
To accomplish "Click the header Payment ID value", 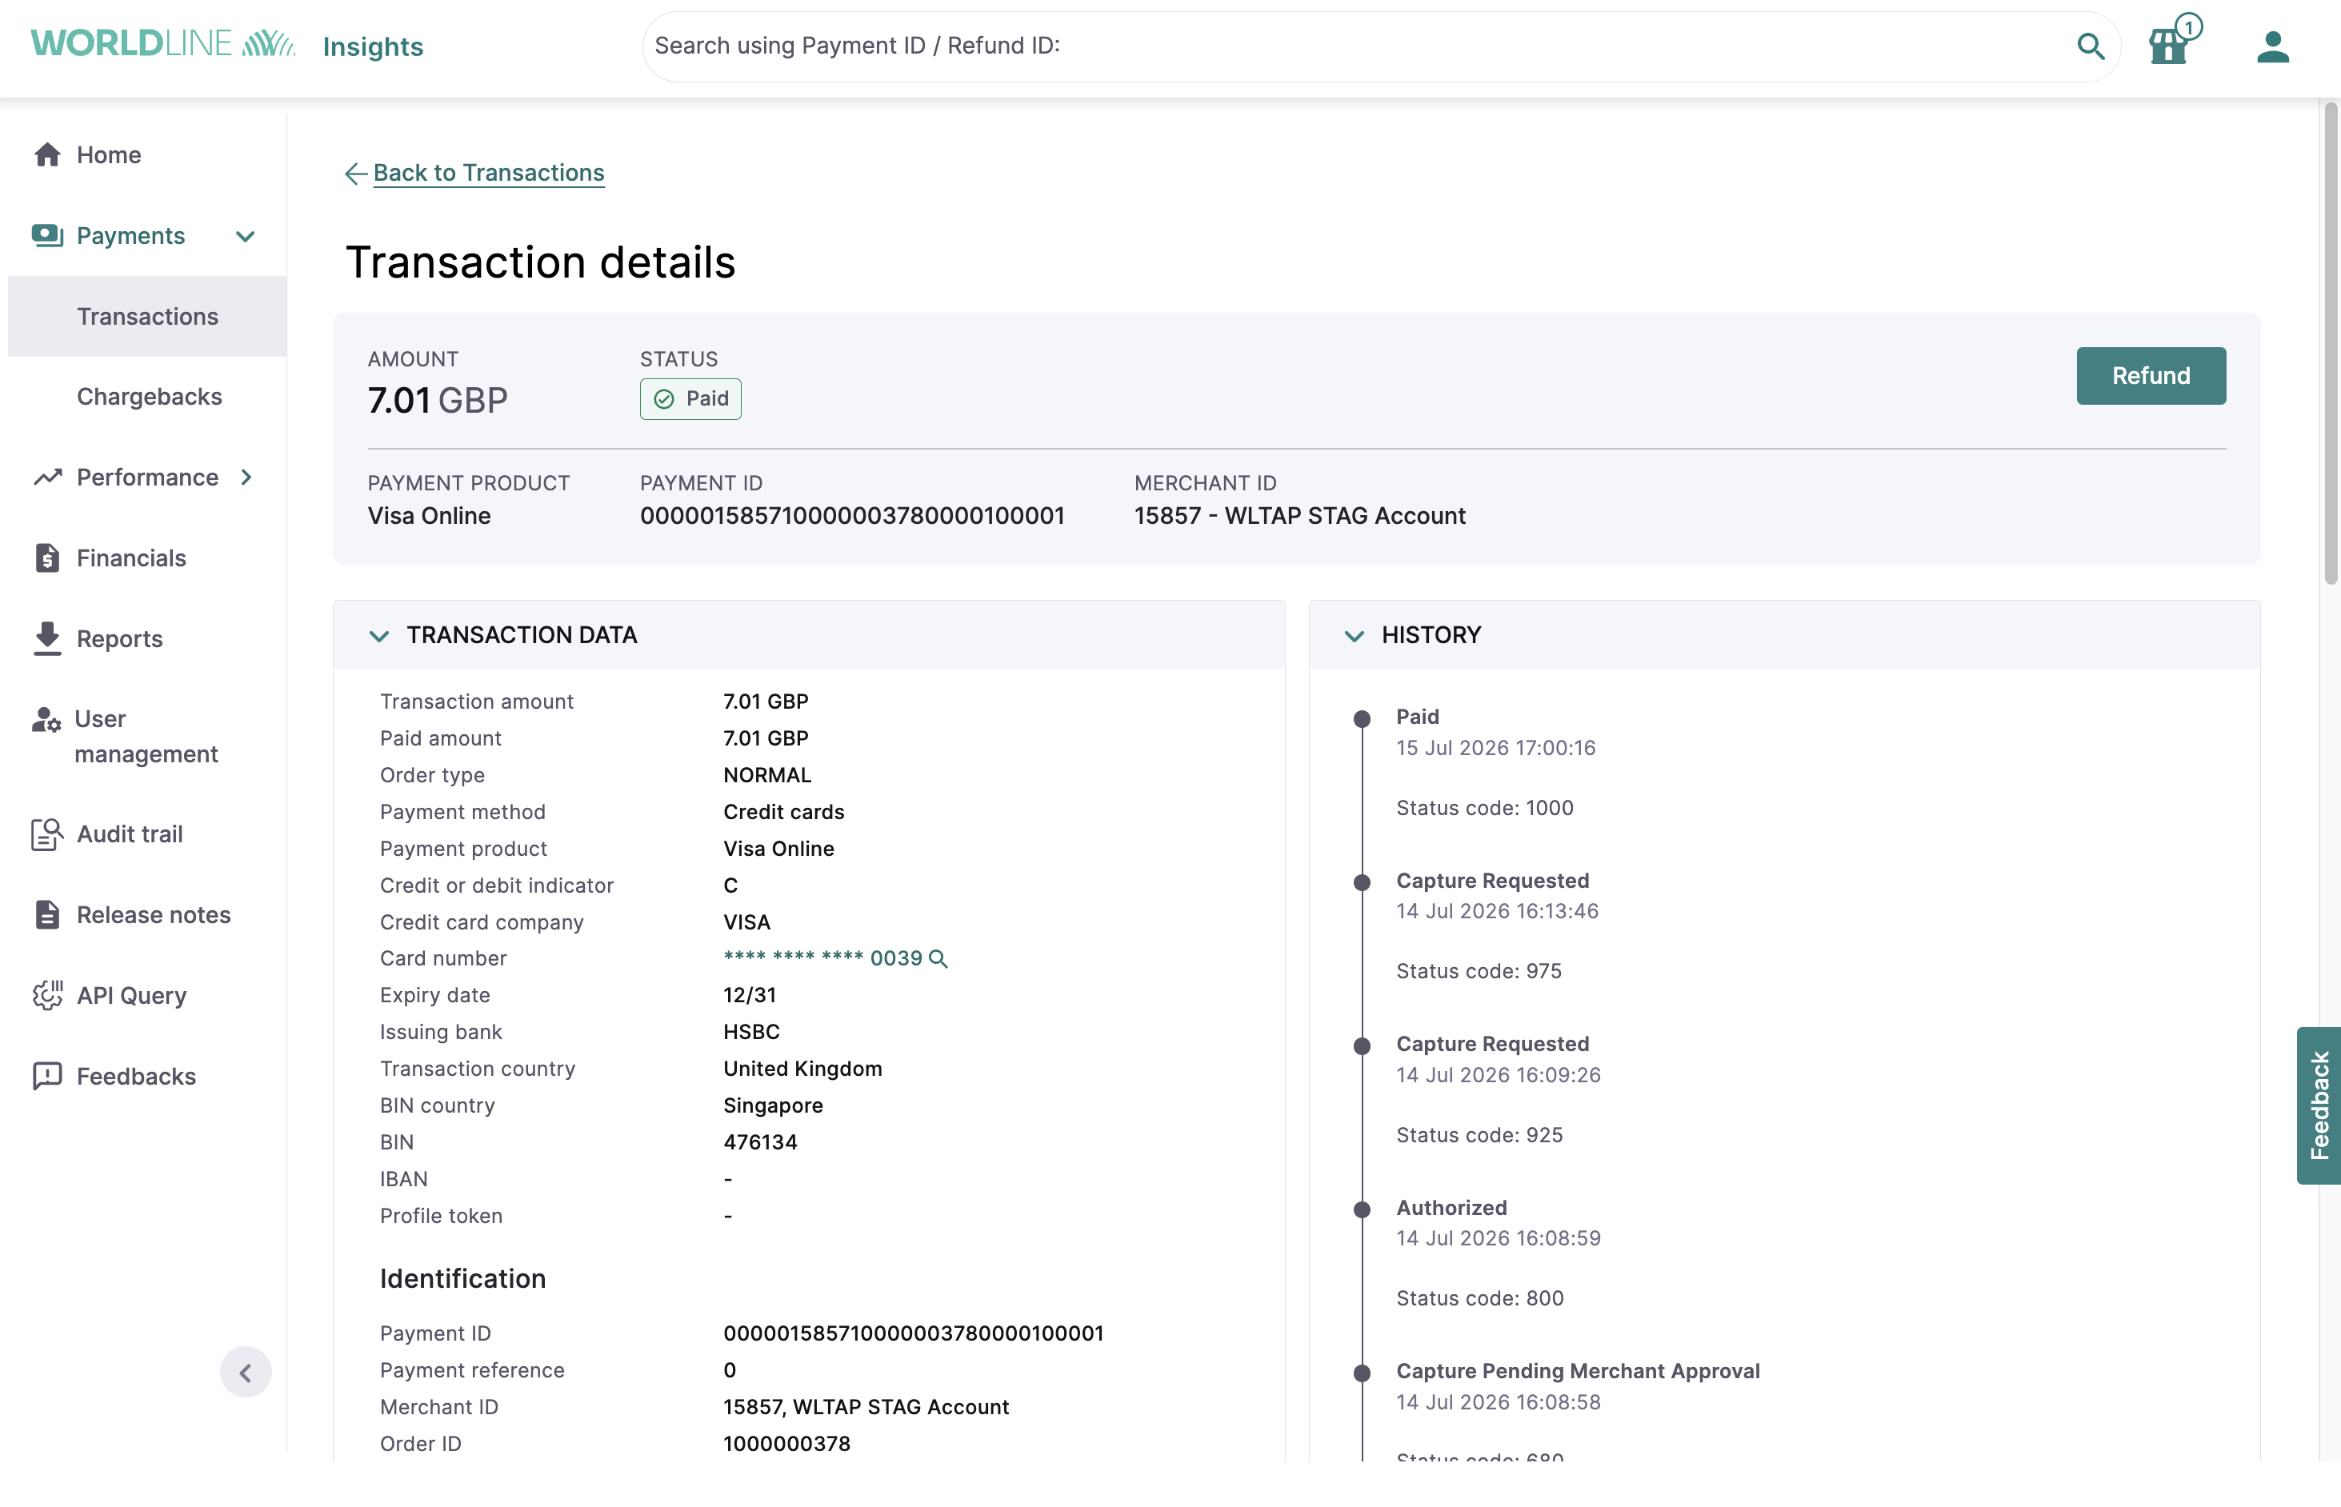I will point(851,516).
